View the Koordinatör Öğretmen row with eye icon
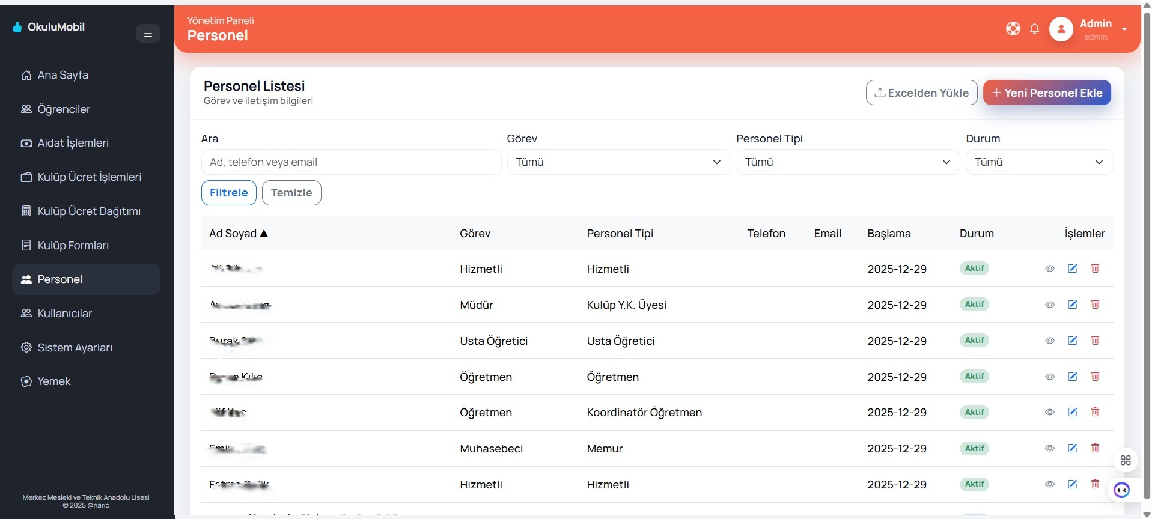The width and height of the screenshot is (1152, 519). pos(1049,413)
